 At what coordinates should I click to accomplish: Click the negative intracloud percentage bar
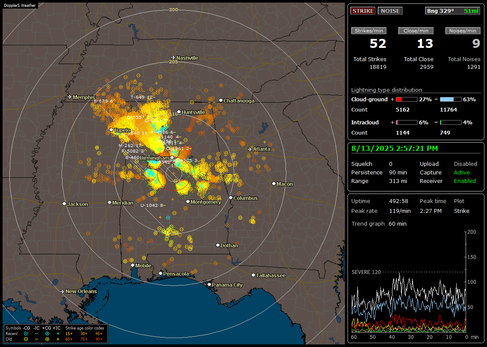(451, 123)
